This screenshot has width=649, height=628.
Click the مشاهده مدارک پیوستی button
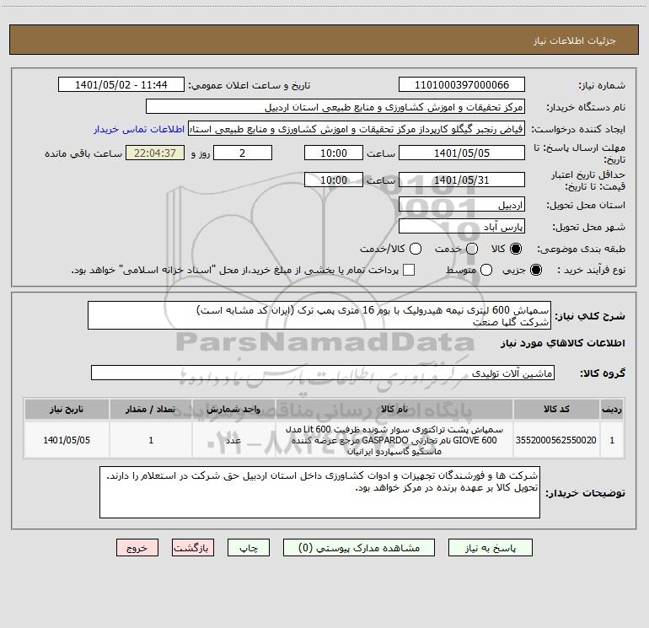pyautogui.click(x=359, y=548)
